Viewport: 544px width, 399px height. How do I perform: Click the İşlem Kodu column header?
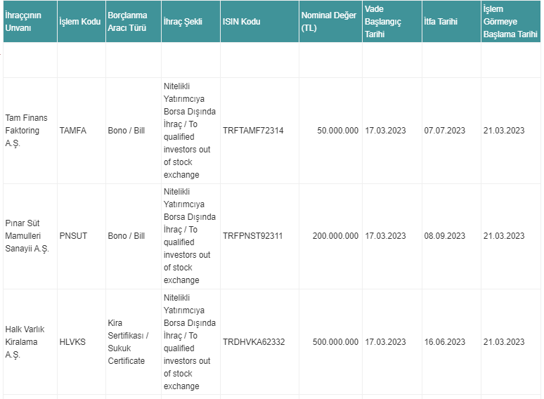coord(82,22)
